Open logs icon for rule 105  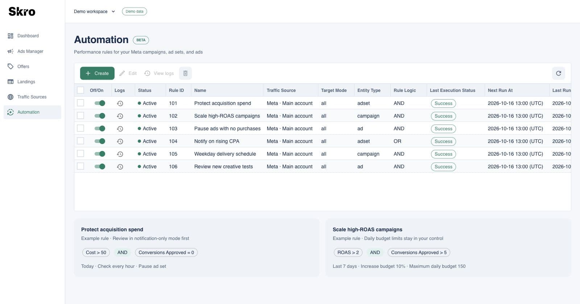tap(120, 154)
